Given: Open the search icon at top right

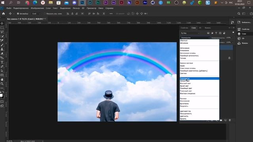Looking at the screenshot, I should coord(239,14).
